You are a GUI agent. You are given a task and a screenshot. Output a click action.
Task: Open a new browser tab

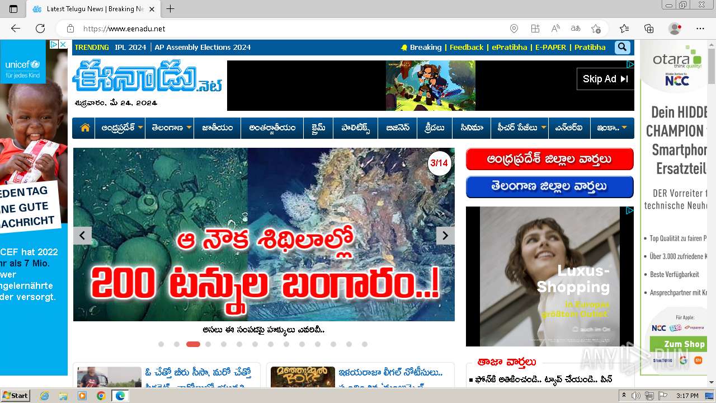171,9
